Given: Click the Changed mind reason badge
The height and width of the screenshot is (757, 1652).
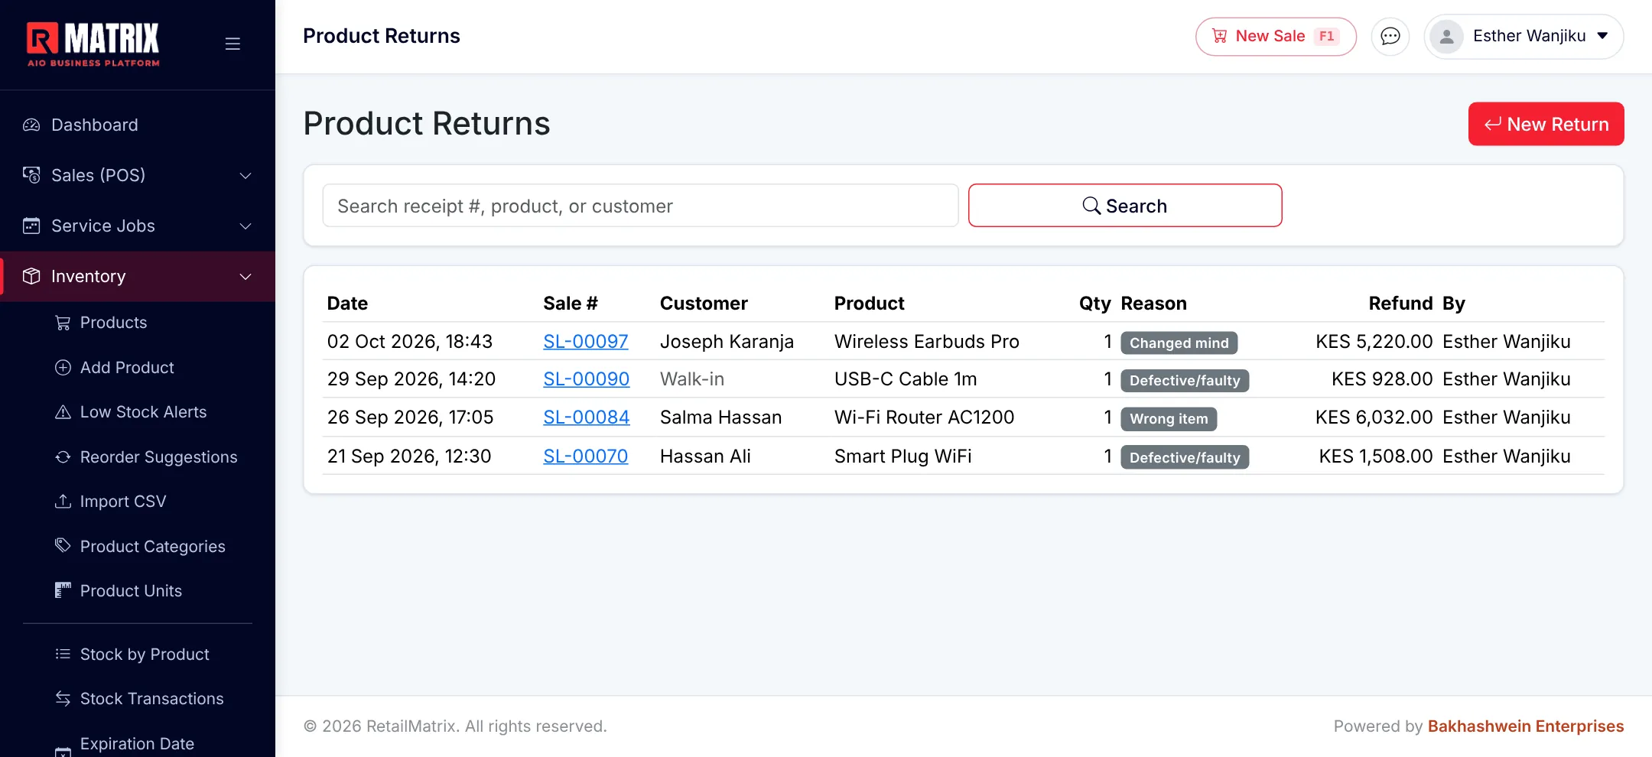Looking at the screenshot, I should pyautogui.click(x=1179, y=343).
